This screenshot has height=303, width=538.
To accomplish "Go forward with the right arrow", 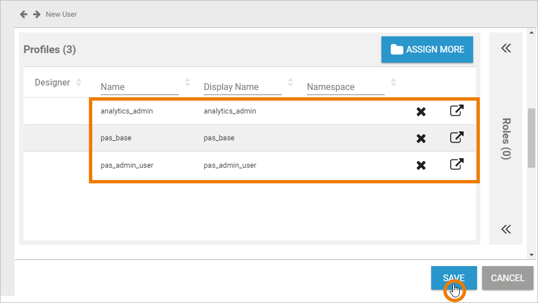I will click(37, 14).
